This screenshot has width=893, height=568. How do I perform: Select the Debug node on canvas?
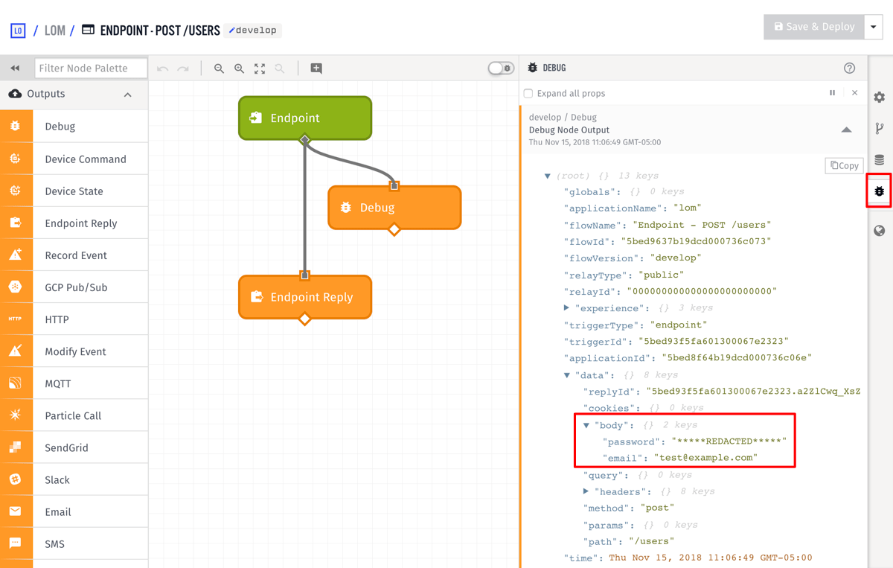click(394, 208)
